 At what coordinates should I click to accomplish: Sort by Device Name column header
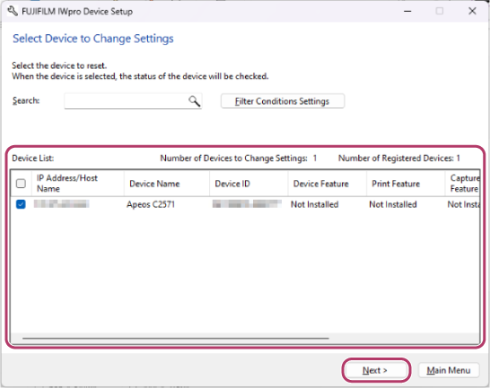167,183
